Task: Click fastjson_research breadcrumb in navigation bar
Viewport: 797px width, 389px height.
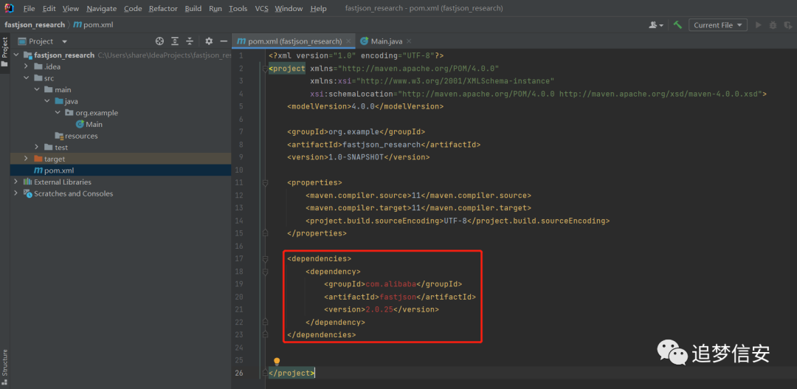Action: click(35, 25)
